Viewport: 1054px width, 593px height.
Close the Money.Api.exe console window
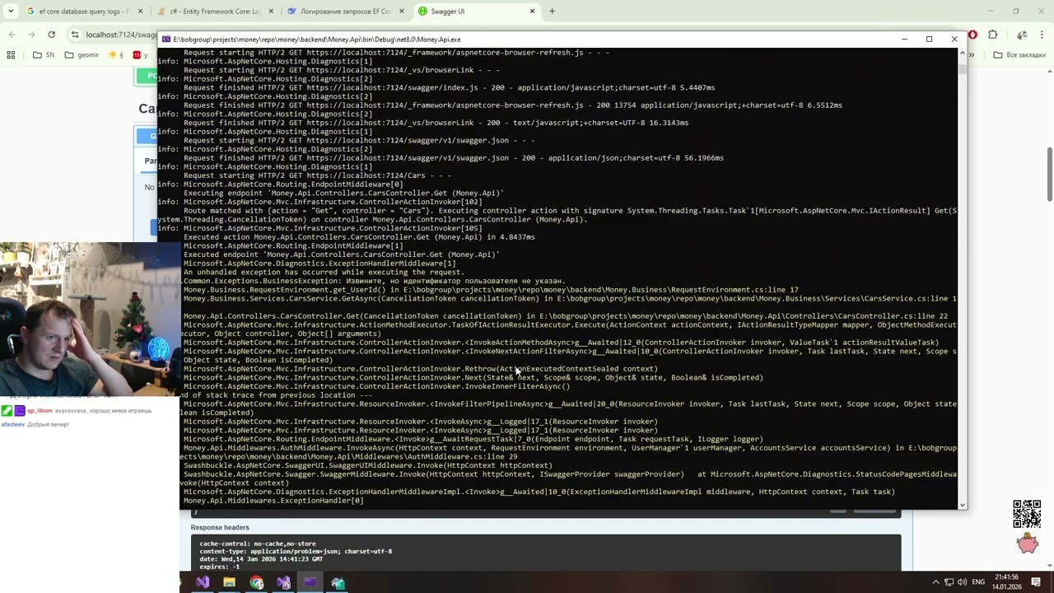pos(954,40)
